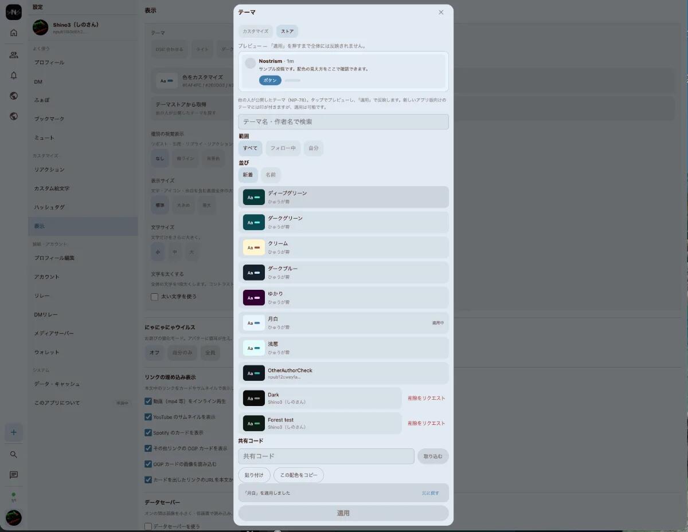This screenshot has width=688, height=532.
Task: Open the notifications bell icon
Action: pos(14,76)
